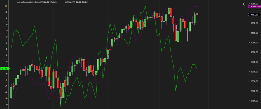This screenshot has width=261, height=109.
Task: Click the 4100,00 price axis label
Action: coord(255,33)
